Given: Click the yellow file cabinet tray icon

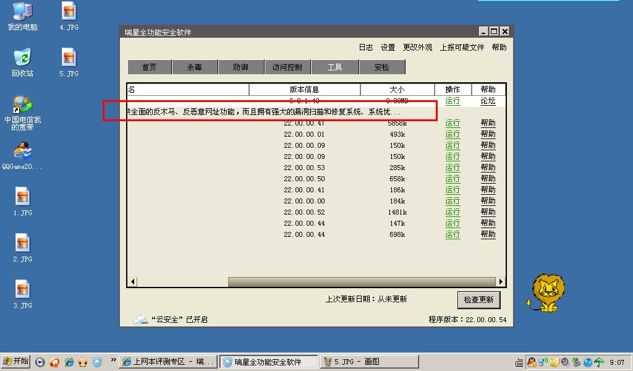Looking at the screenshot, I should (554, 362).
